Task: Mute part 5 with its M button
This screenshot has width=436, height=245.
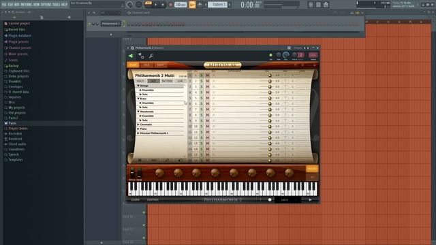Action: (x=207, y=98)
